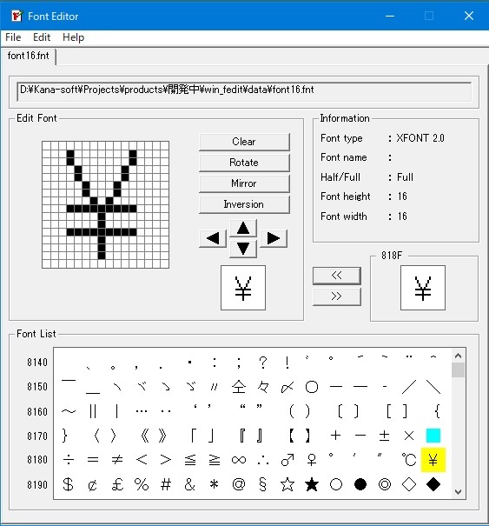Flip the glyph using Mirror button
Viewport: 489px width, 526px height.
[244, 183]
